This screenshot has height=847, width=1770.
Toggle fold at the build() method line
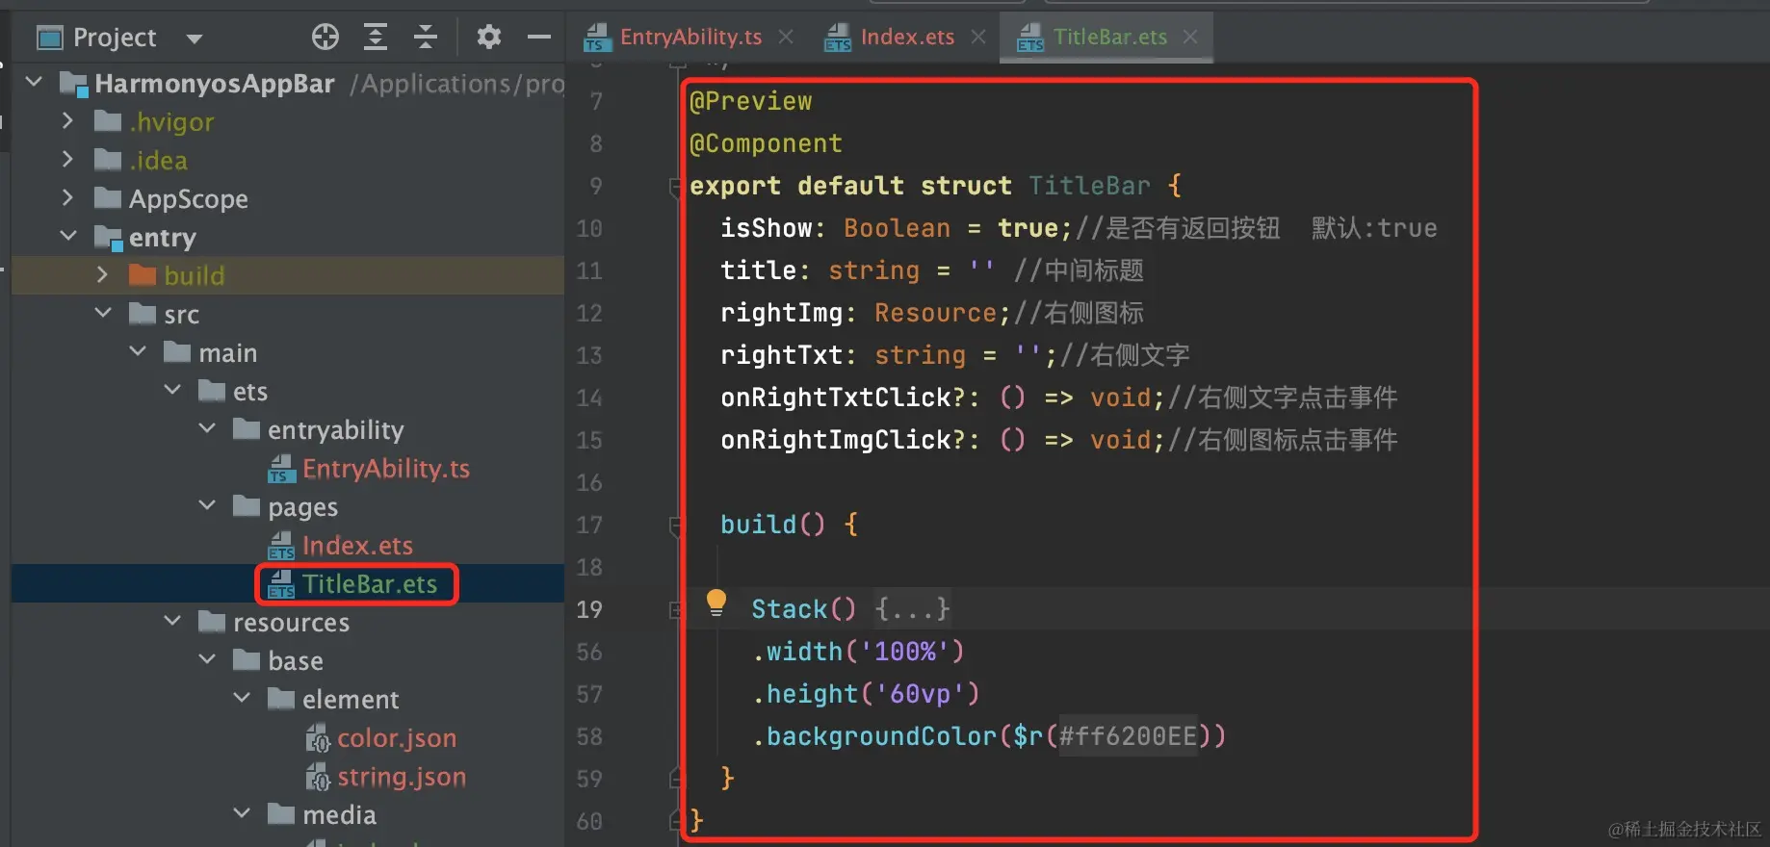(677, 525)
